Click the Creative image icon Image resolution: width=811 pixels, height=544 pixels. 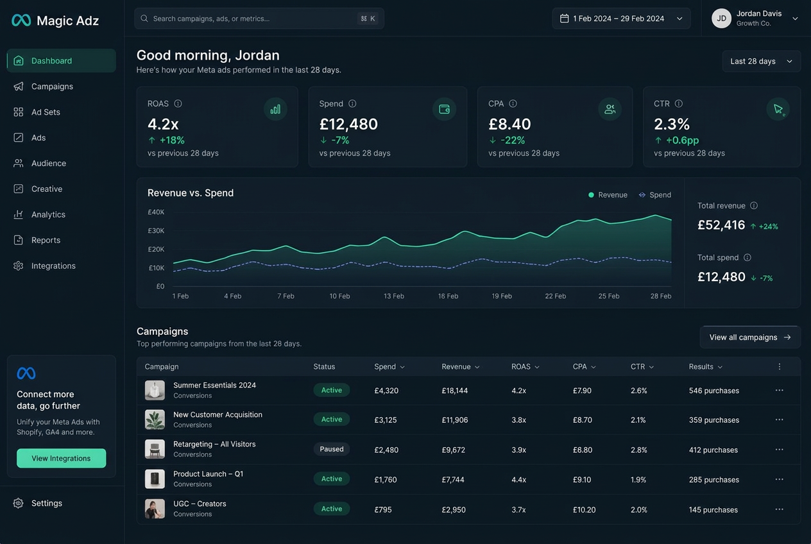[x=19, y=189]
